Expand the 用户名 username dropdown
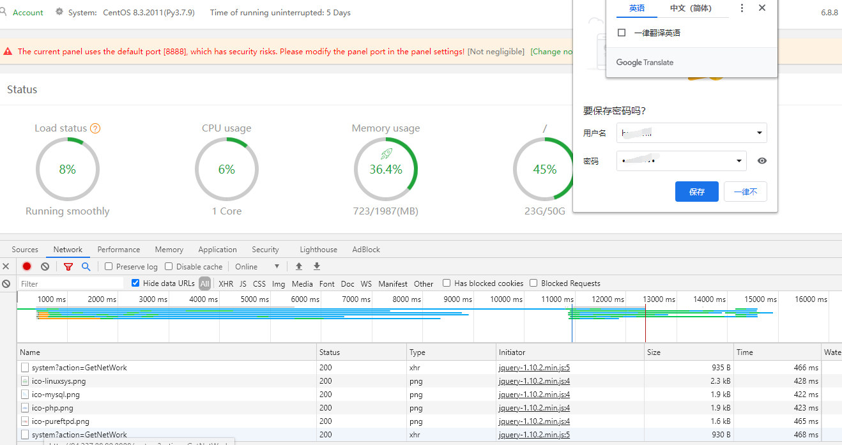Image resolution: width=842 pixels, height=445 pixels. [x=759, y=133]
